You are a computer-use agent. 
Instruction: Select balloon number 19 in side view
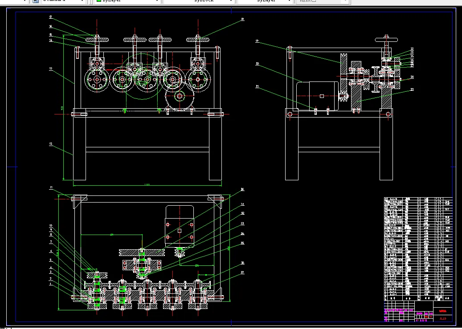(x=257, y=41)
